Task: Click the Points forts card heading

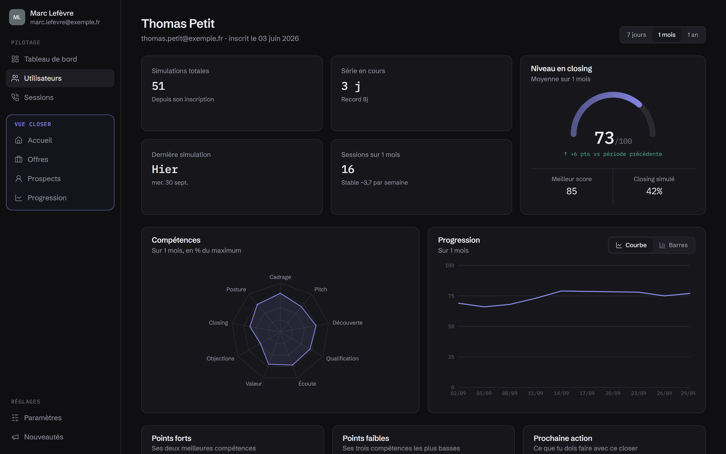Action: coord(171,438)
